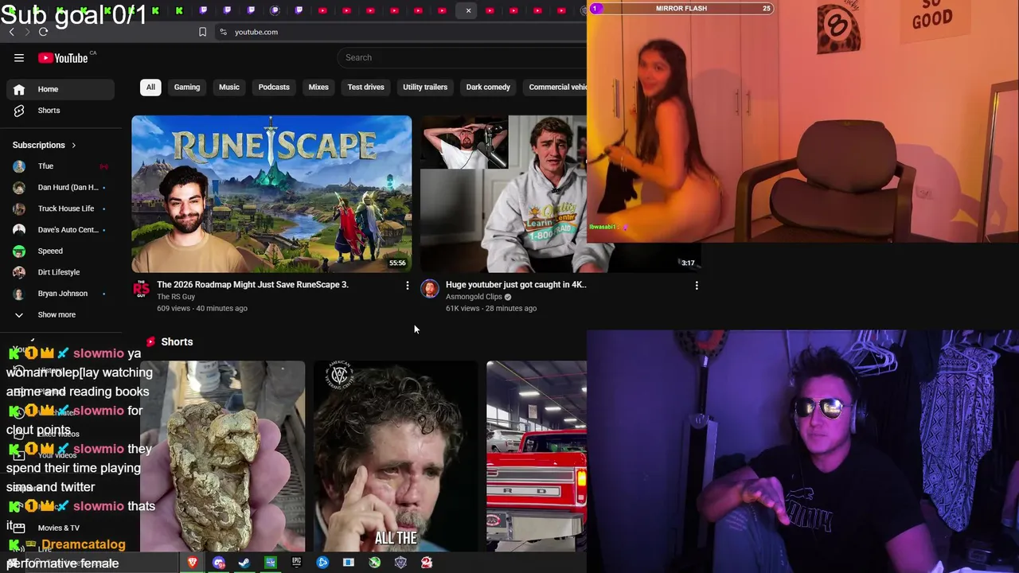
Task: Click Bryan Johnson avatar in sidebar
Action: [x=19, y=294]
